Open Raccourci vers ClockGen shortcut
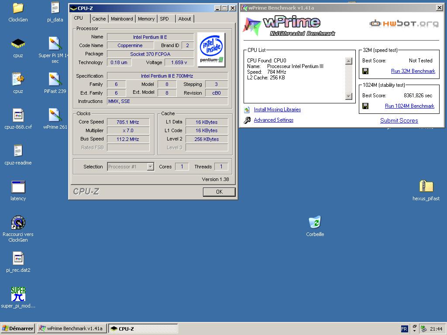The width and height of the screenshot is (447, 335). pos(18,222)
